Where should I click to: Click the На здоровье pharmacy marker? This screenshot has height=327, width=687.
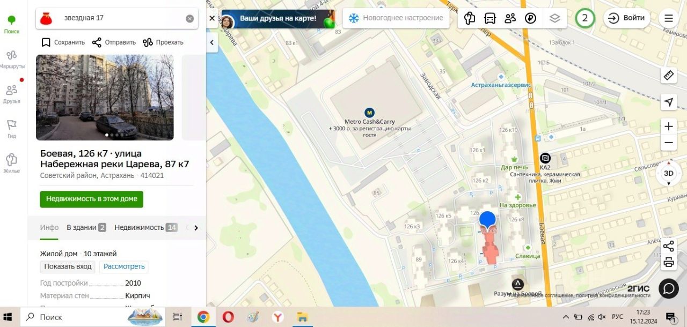click(x=518, y=197)
